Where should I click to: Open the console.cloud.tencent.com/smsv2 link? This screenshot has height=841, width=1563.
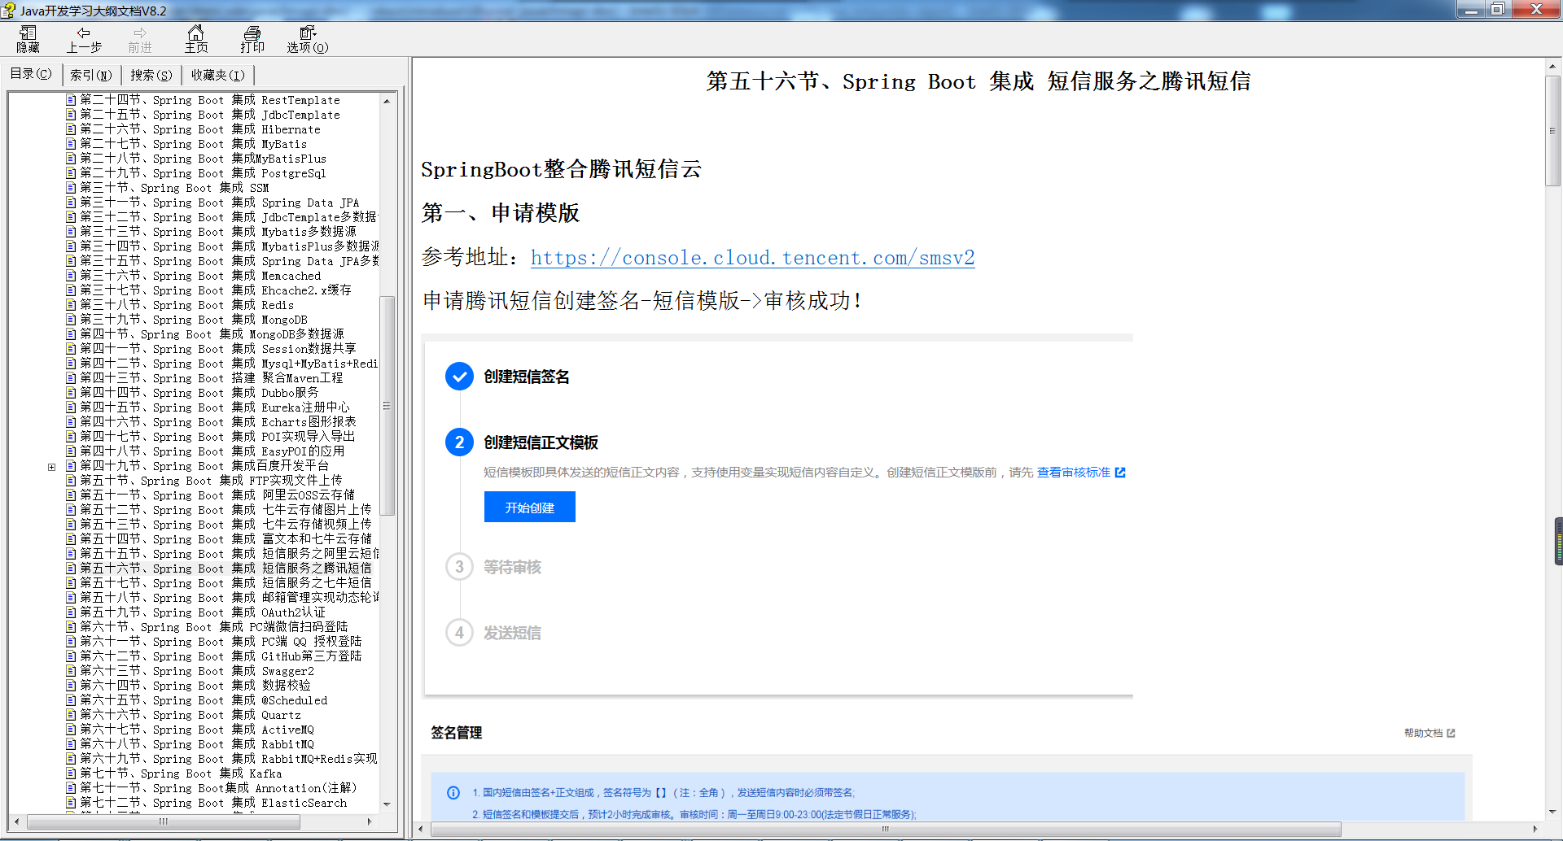752,258
